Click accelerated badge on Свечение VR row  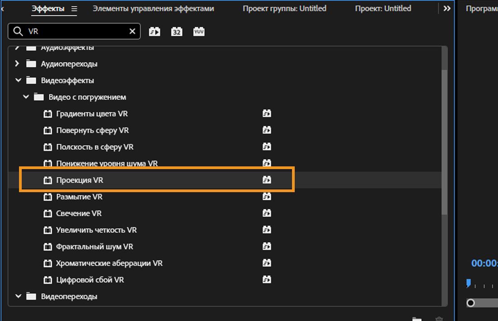click(267, 213)
